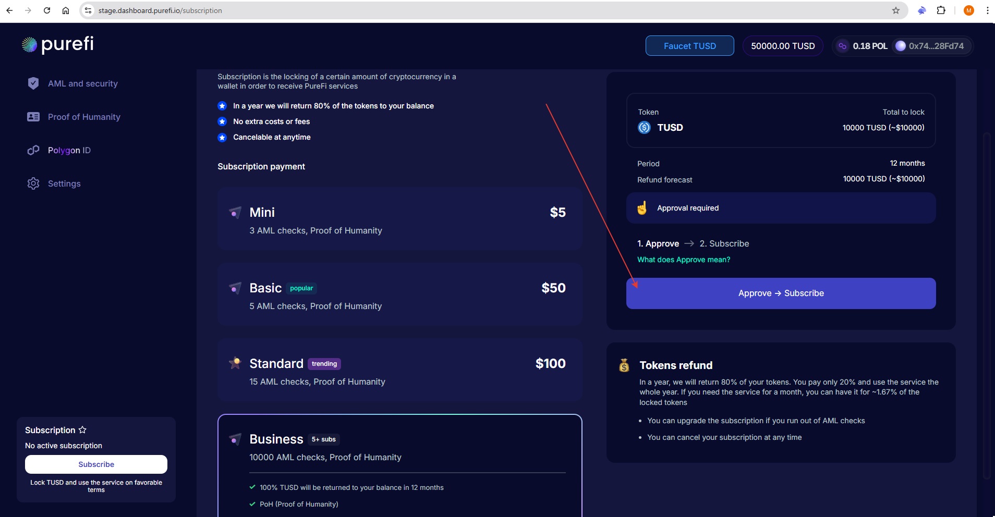Click the Approve → Subscribe button
Viewport: 995px width, 517px height.
pyautogui.click(x=781, y=293)
